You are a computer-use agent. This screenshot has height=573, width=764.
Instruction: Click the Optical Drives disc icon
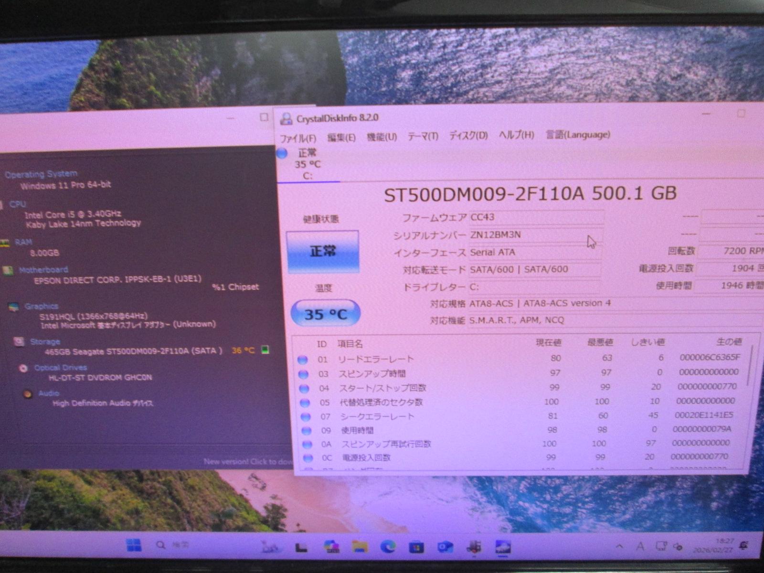pyautogui.click(x=23, y=368)
